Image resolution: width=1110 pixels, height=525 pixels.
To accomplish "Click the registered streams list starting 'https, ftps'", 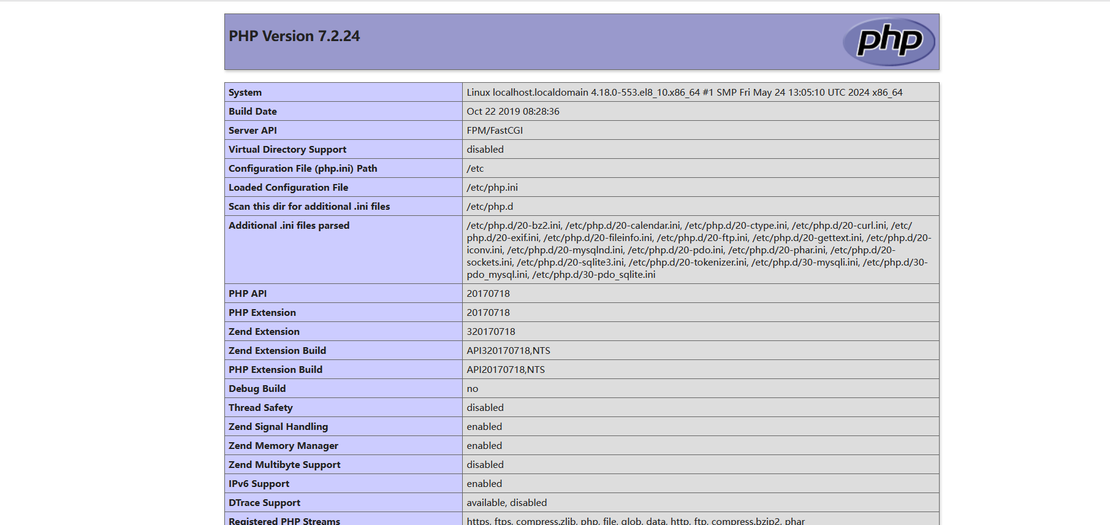I will [636, 521].
